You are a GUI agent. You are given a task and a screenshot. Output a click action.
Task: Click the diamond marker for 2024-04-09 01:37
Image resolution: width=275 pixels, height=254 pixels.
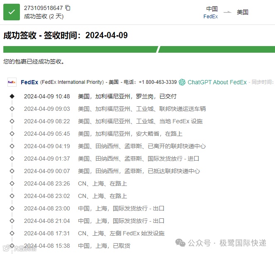[12, 159]
